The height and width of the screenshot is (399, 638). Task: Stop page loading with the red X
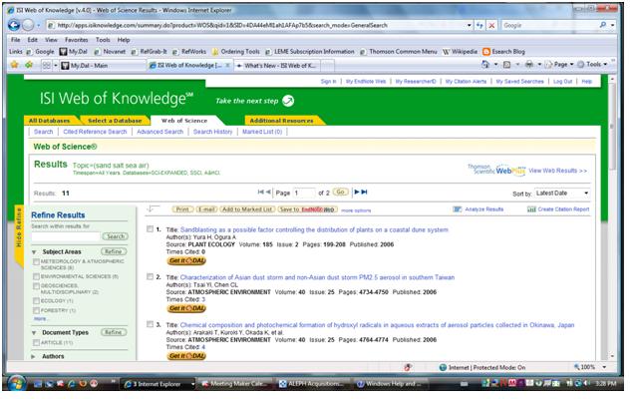(x=491, y=25)
